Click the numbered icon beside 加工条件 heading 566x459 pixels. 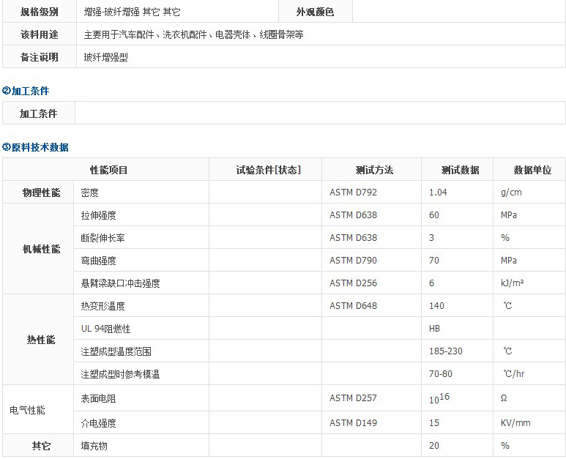click(x=7, y=91)
